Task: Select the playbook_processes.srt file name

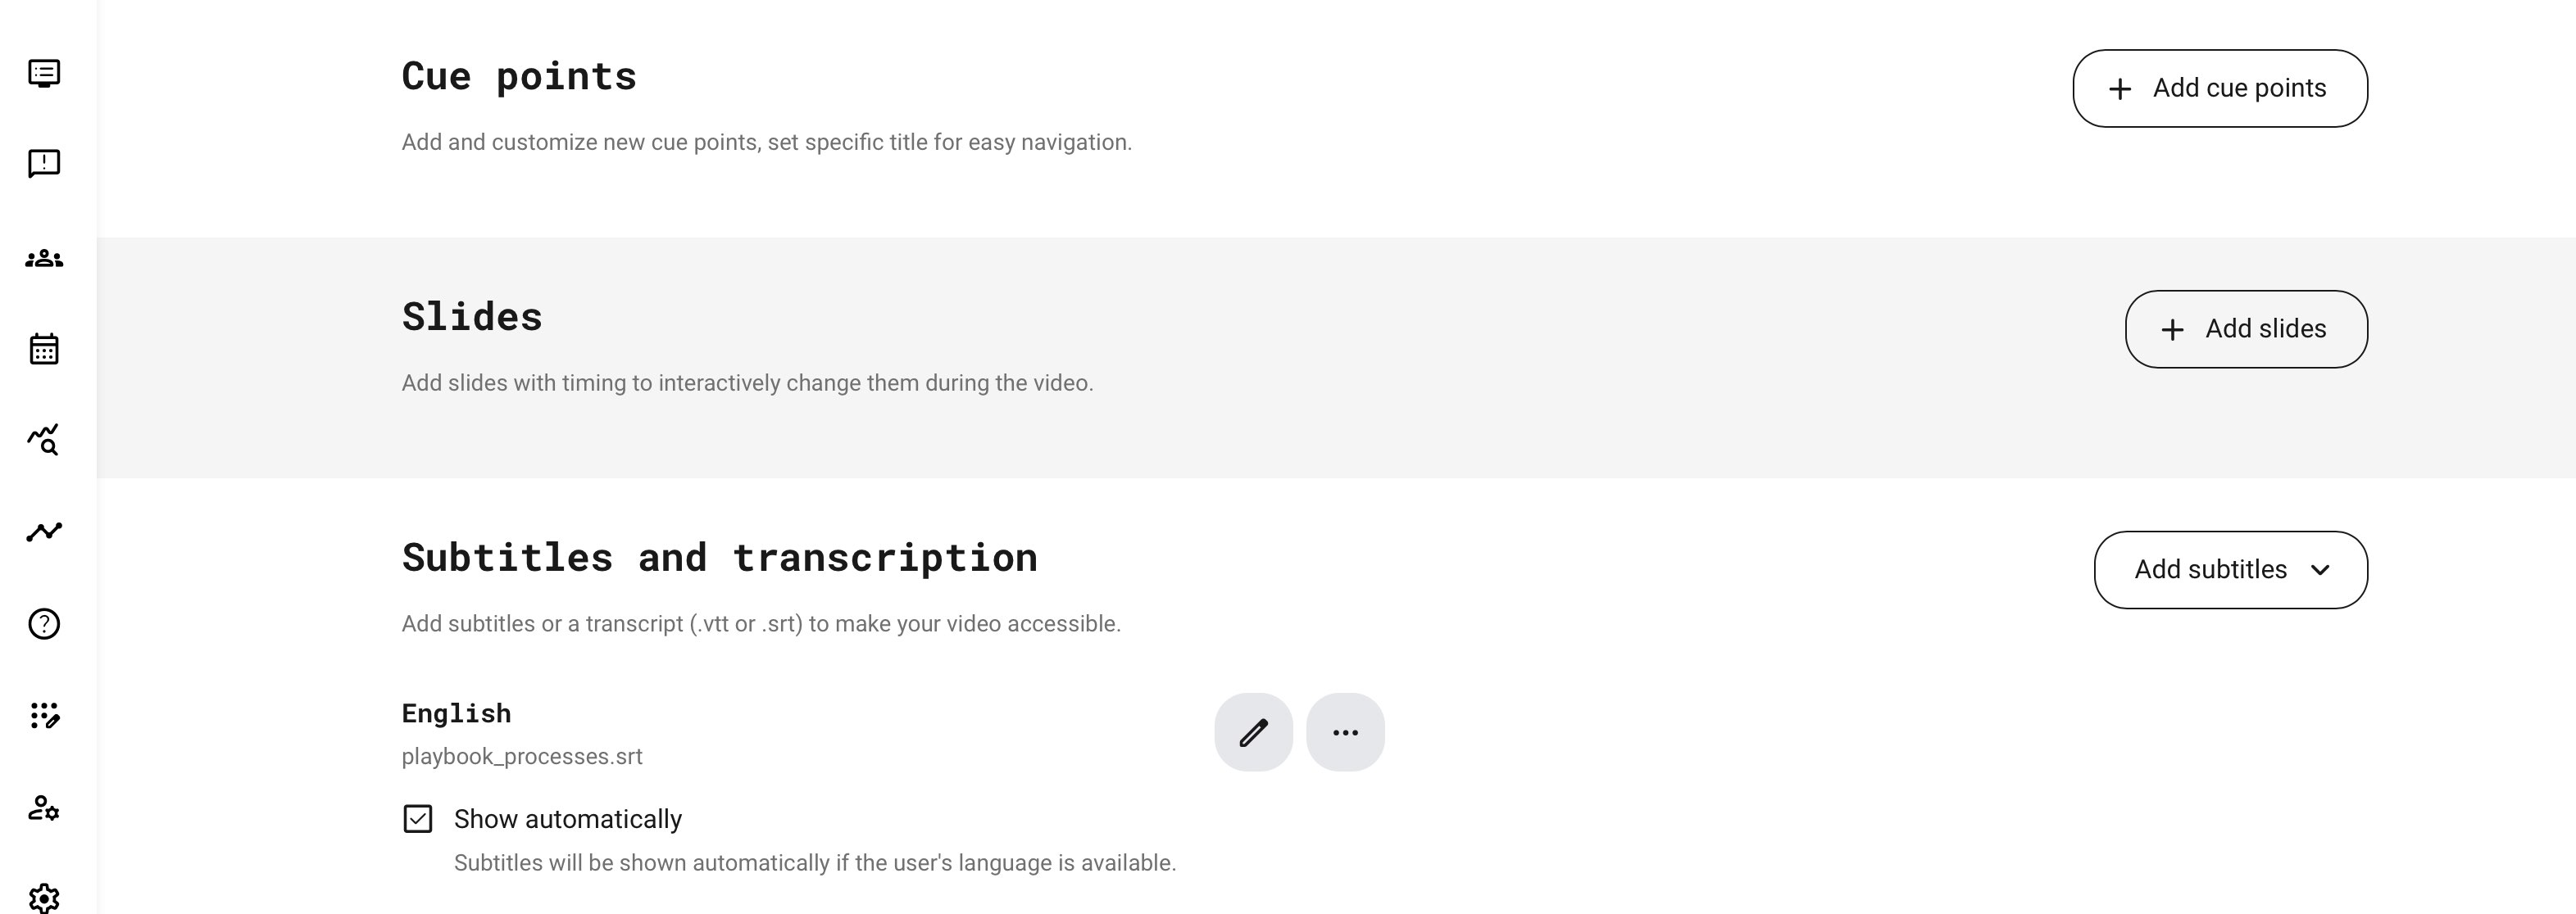Action: click(x=522, y=756)
